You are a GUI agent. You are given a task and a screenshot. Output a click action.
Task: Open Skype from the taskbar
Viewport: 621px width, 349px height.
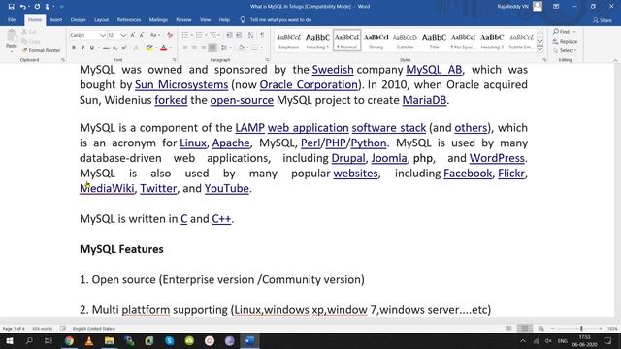170,340
